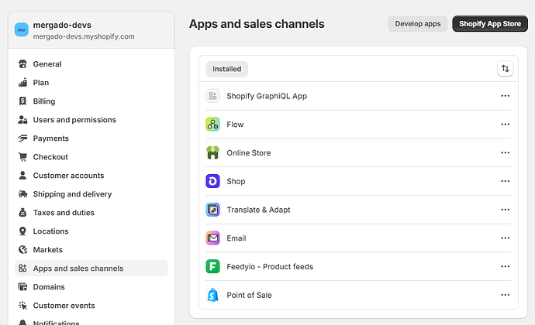
Task: Click the Flow app icon
Action: tap(213, 125)
